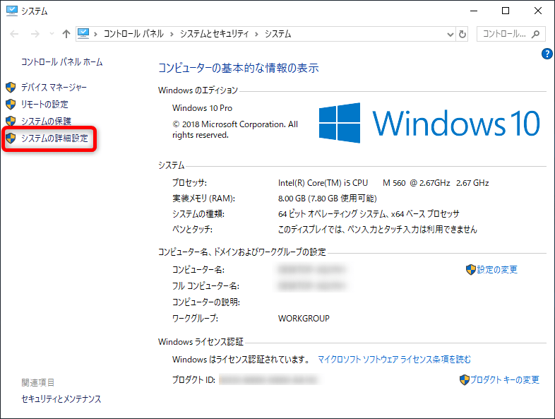Select the ペンとタッチ value text
Viewport: 555px width, 419px height.
pos(377,230)
